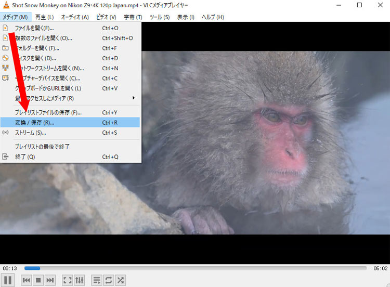The width and height of the screenshot is (390, 287).
Task: Choose ストリーム (S)... menu entry
Action: coord(70,133)
